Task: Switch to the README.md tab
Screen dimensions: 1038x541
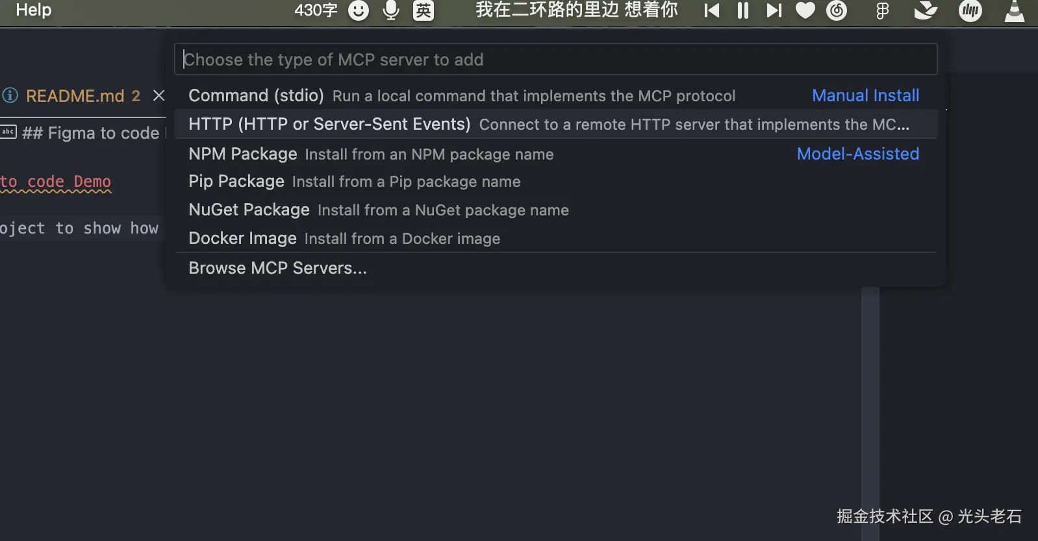Action: tap(75, 96)
